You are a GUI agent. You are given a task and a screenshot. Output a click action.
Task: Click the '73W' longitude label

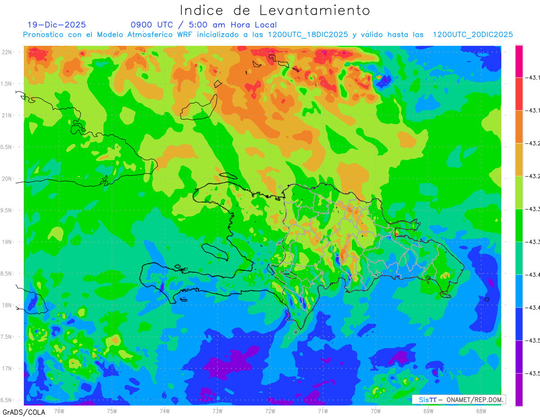pos(217,411)
